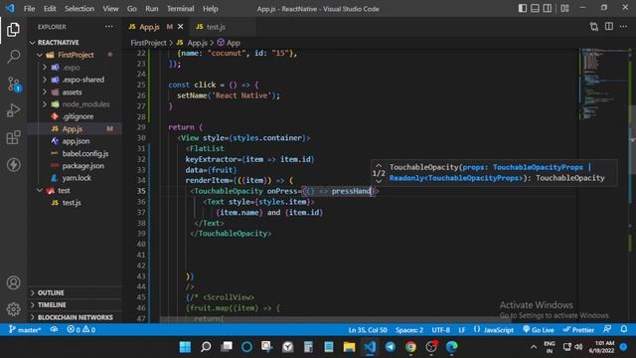The width and height of the screenshot is (636, 358).
Task: Open the Help menu
Action: (211, 9)
